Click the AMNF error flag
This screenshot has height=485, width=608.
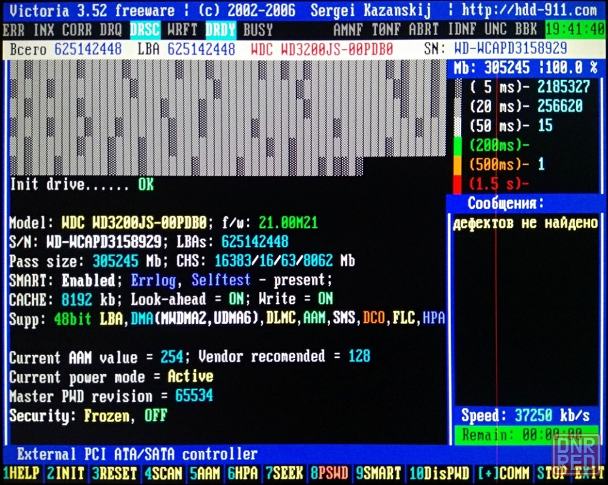pyautogui.click(x=348, y=30)
